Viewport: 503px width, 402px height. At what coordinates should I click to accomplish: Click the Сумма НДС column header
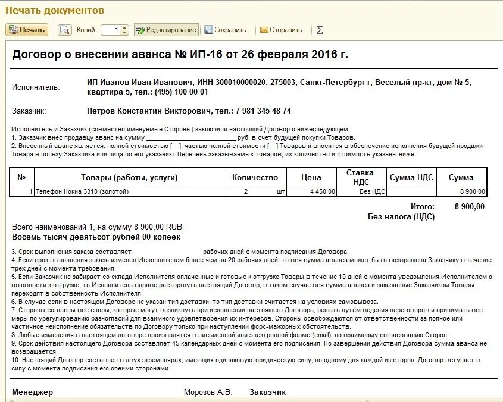[411, 178]
